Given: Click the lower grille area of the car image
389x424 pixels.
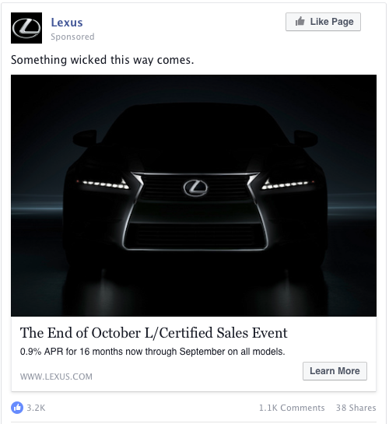Looking at the screenshot, I should (195, 234).
